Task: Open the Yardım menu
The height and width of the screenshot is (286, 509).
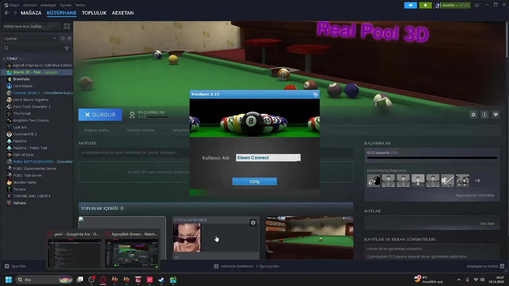Action: click(80, 5)
